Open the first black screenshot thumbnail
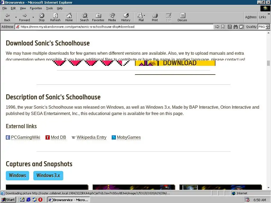Screen dimensions: 271x203 click(x=47, y=187)
